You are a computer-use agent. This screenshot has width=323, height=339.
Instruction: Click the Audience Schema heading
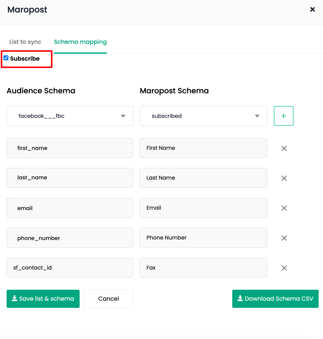click(x=41, y=91)
